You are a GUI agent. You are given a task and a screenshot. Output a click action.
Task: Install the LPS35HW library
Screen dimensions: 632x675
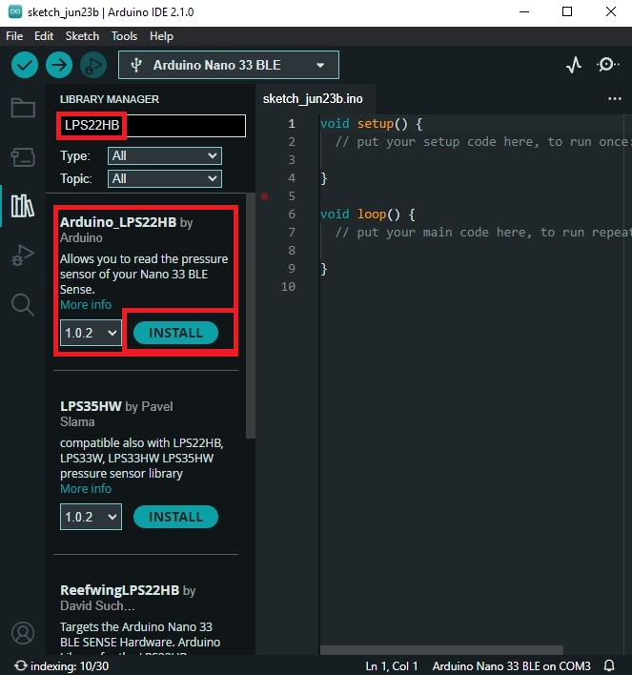(175, 517)
